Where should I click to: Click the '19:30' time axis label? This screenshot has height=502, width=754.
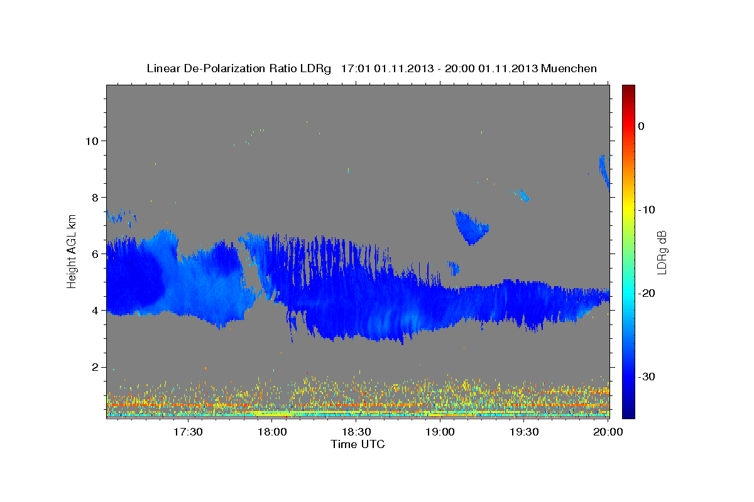525,432
